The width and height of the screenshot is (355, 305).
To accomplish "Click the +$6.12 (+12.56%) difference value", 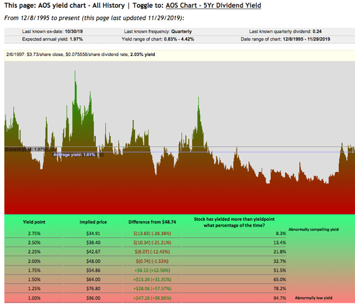I will coord(152,271).
